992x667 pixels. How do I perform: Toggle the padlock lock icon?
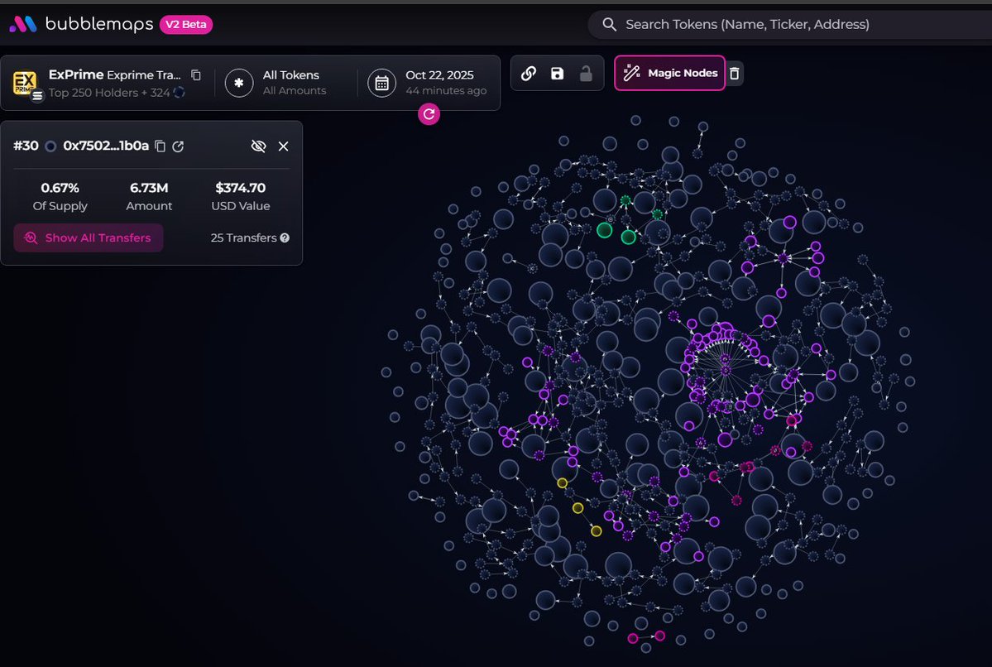coord(586,74)
